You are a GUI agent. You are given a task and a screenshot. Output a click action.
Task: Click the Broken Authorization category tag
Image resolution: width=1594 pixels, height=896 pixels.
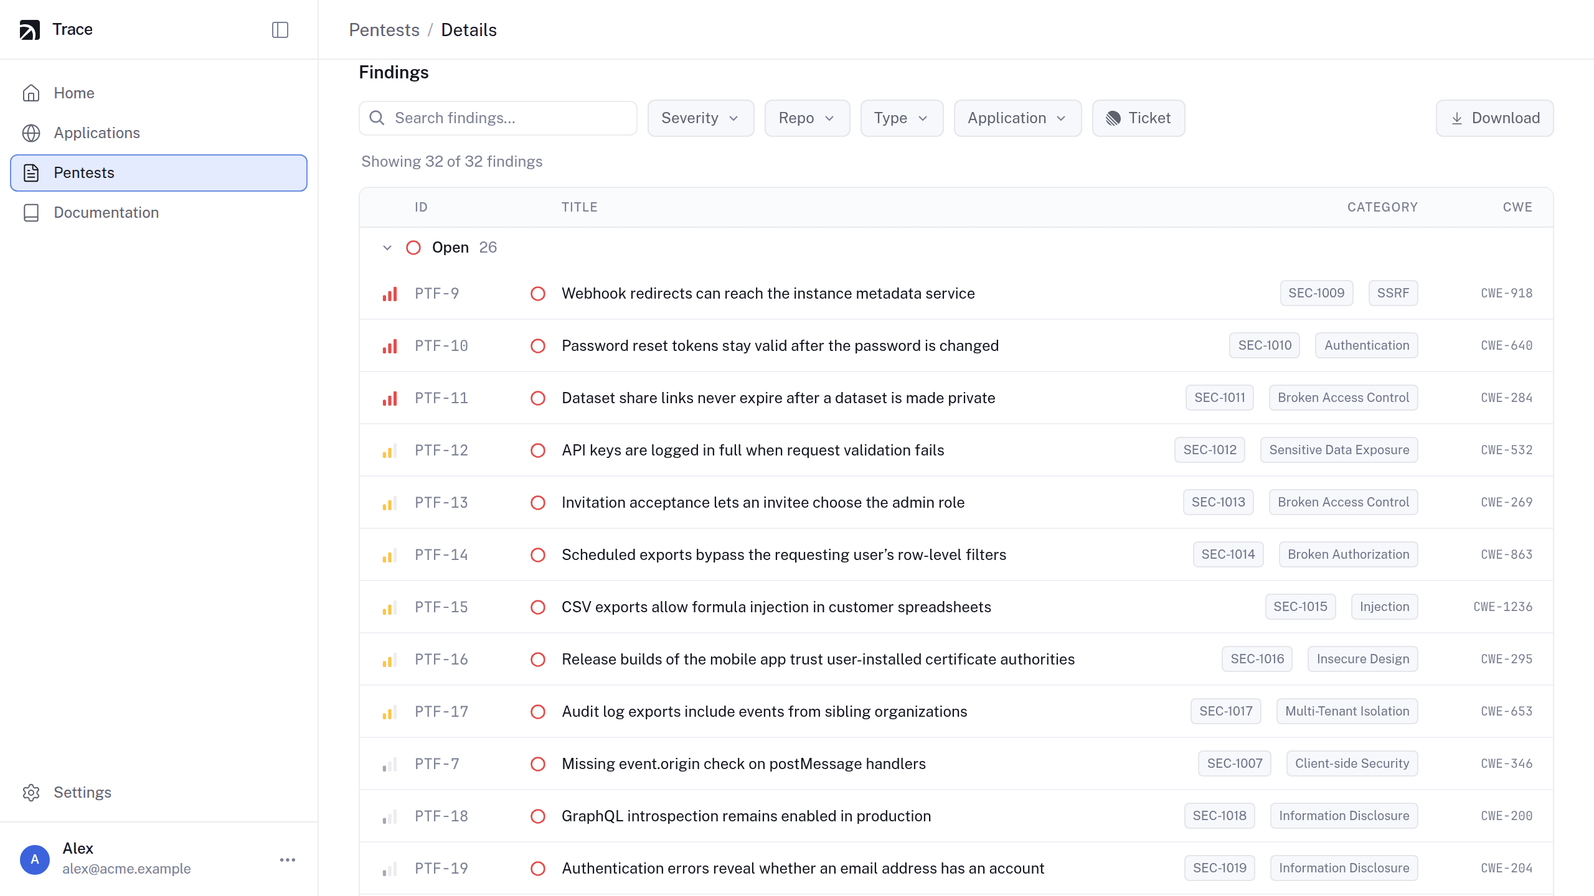point(1348,554)
